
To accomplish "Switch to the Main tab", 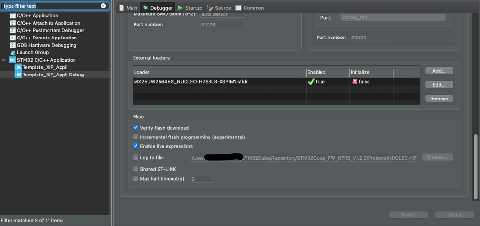I will point(128,8).
